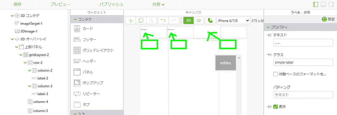Click the パディング input field

click(x=303, y=95)
